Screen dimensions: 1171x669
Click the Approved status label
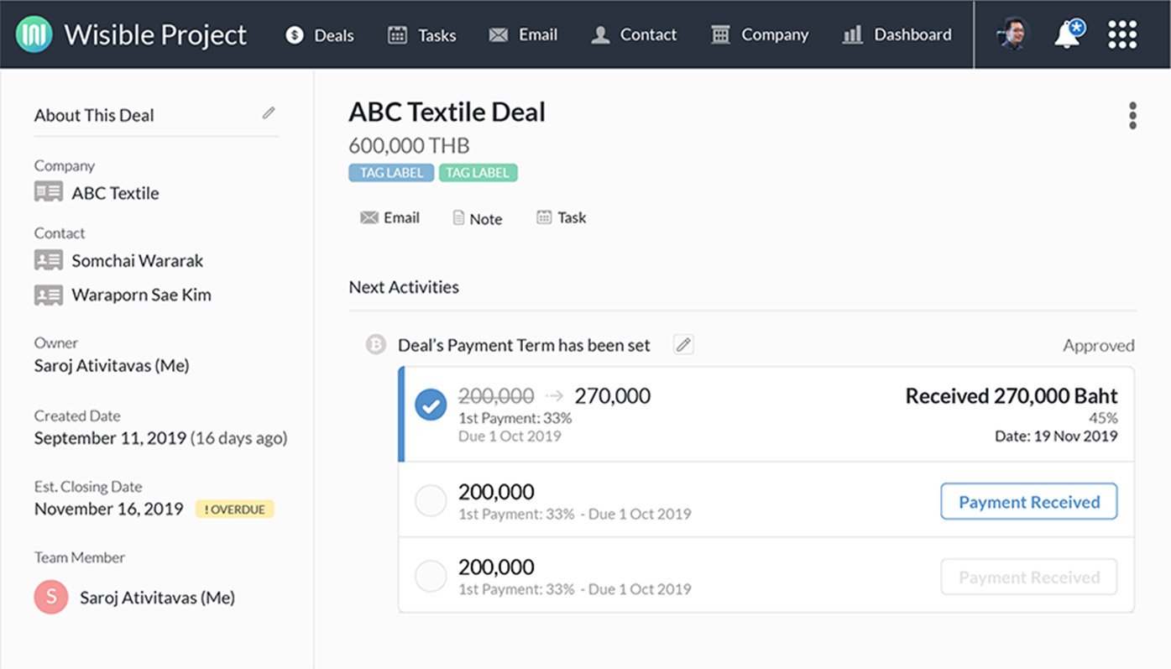[x=1099, y=345]
